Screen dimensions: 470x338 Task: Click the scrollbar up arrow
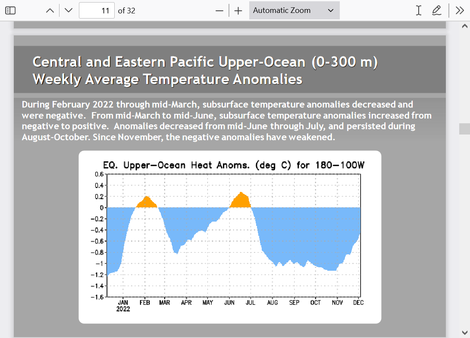464,26
